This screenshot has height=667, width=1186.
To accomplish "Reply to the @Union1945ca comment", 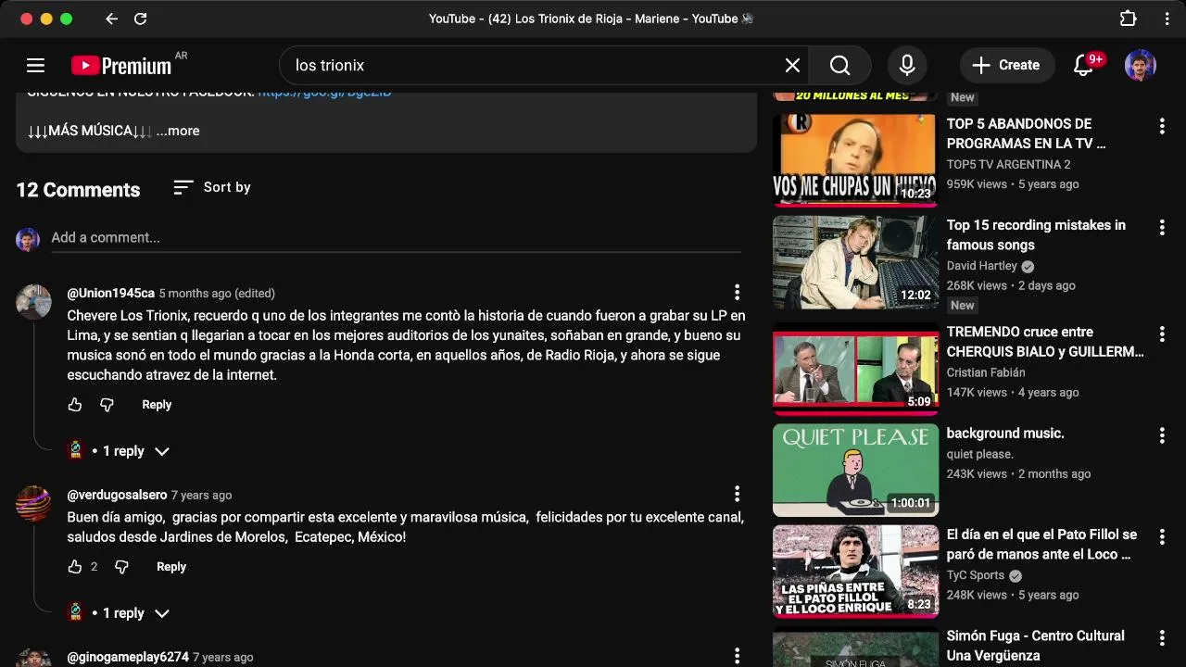I will pos(157,405).
